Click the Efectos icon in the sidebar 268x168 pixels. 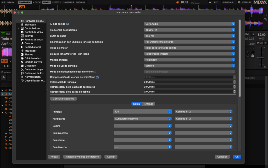[x=22, y=55]
